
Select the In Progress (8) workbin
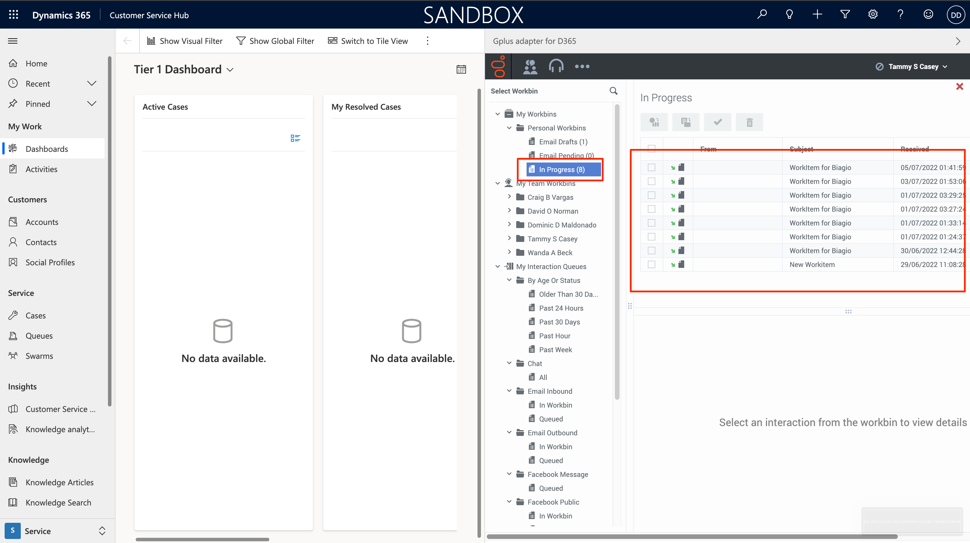pyautogui.click(x=563, y=169)
